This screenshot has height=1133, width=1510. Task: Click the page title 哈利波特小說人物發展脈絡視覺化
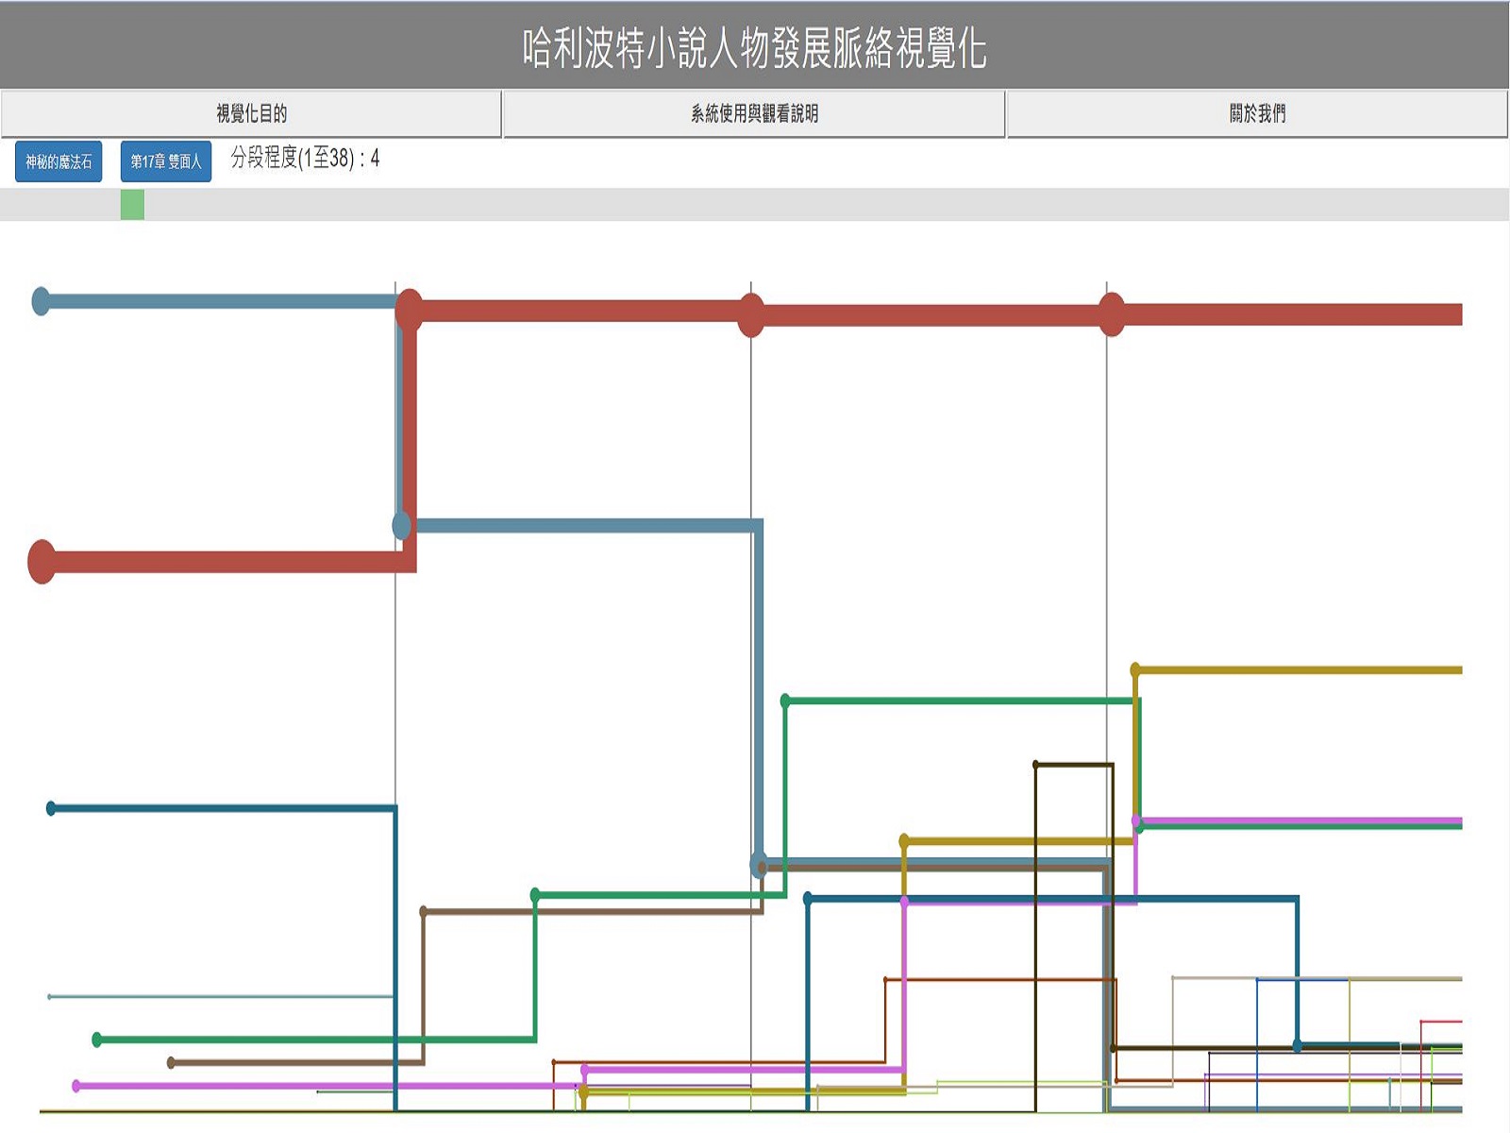755,47
